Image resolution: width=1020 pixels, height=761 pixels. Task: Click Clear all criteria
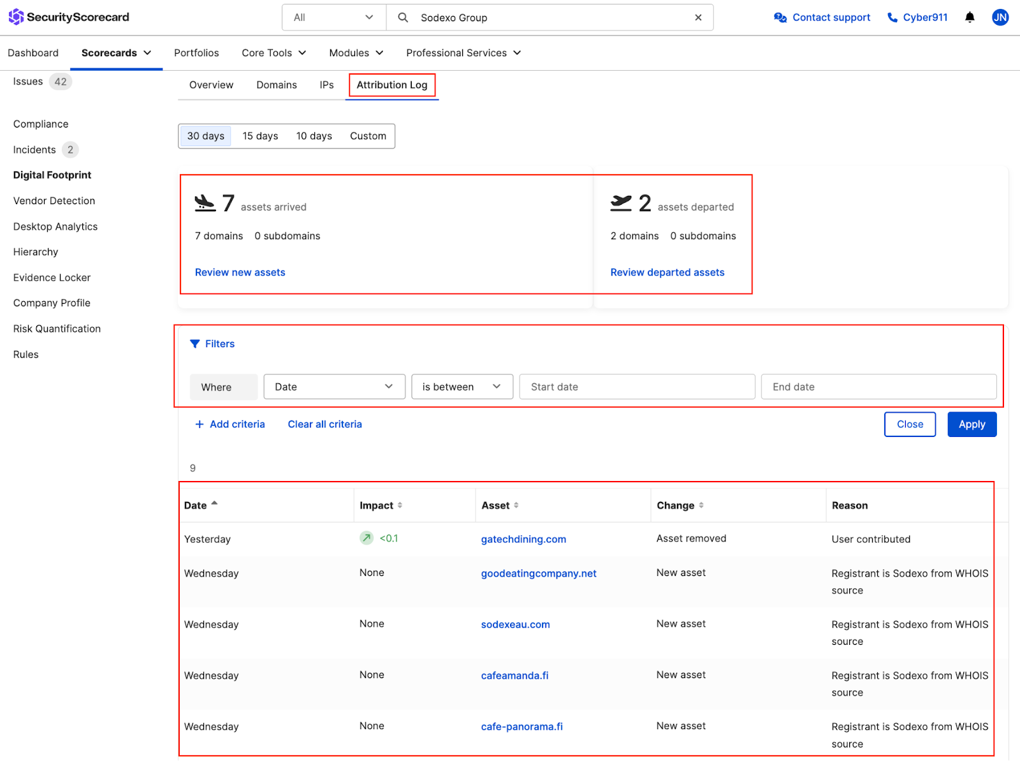tap(324, 424)
